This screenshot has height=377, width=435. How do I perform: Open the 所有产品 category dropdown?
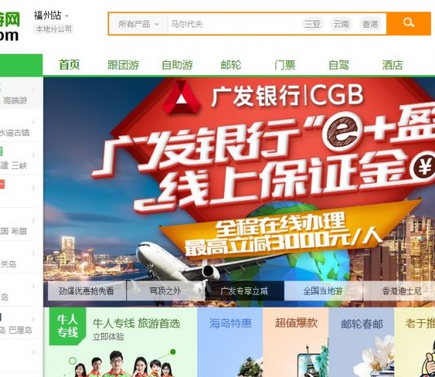point(138,24)
